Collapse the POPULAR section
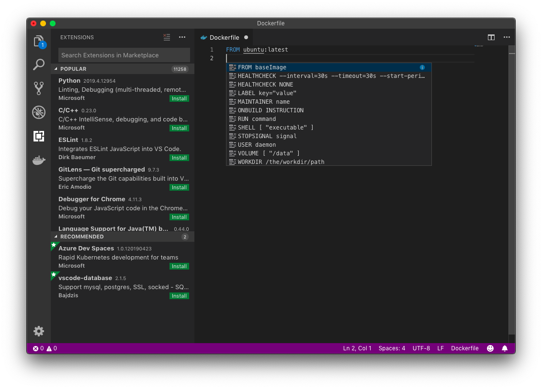Screen dimensions: 542x389 coord(56,69)
